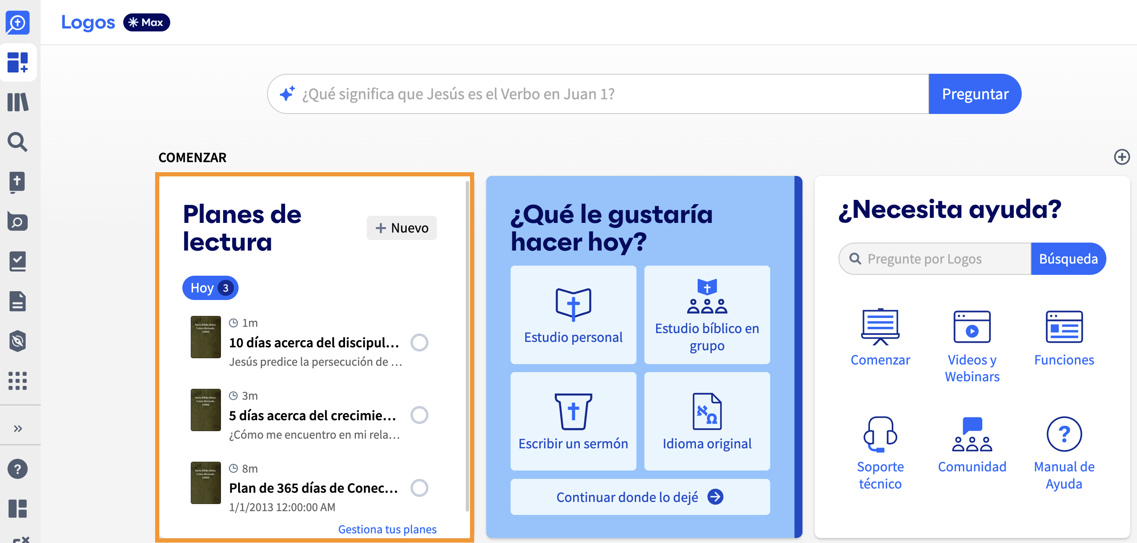Open the 5 días acerca del crecimie… plan
Screen dimensions: 1137x543
312,415
